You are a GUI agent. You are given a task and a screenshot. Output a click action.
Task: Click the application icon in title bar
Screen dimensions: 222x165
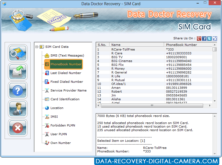click(x=4, y=4)
